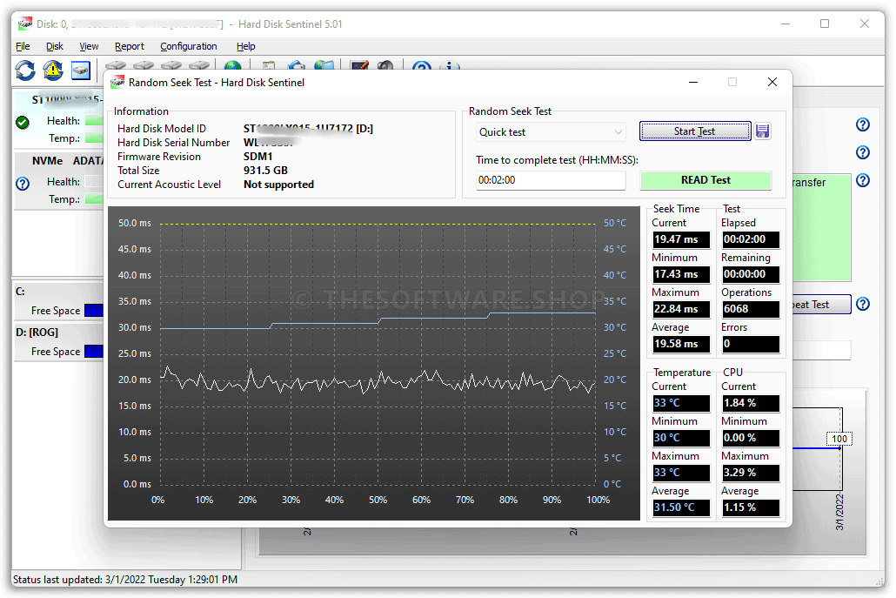Click the current CPU value 1.84 %
The image size is (896, 598).
(x=750, y=403)
